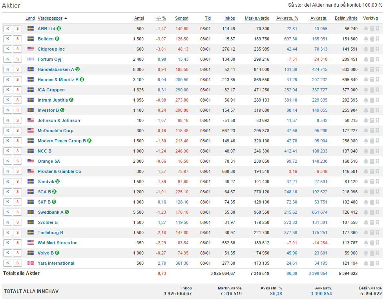Image resolution: width=387 pixels, height=300 pixels.
Task: Open the notebook icon for Orange SA
Action: click(x=372, y=161)
